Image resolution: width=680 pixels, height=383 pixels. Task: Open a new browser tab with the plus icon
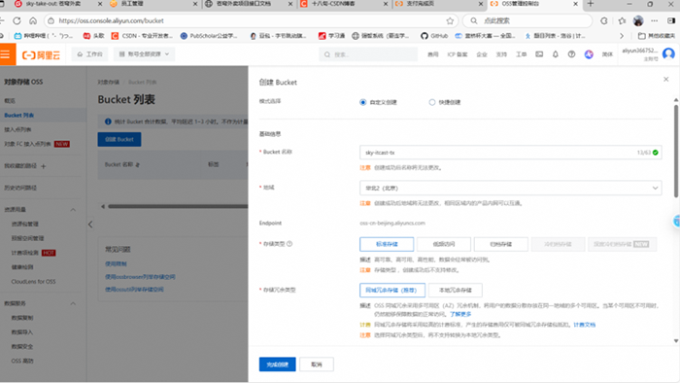coord(591,4)
